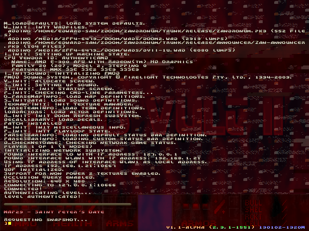Click the Level authenticated! message
Viewport: 309px width, 231px height.
pos(42,196)
